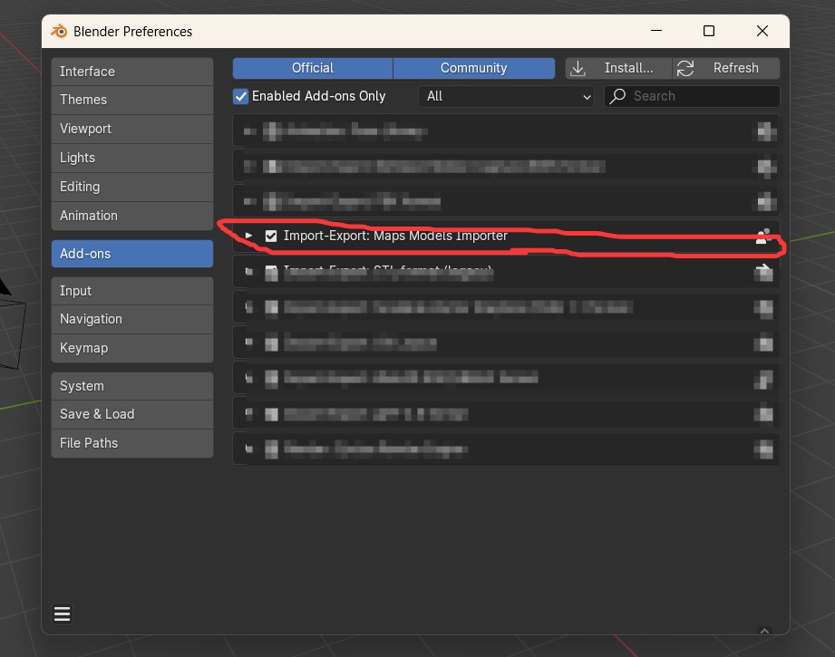This screenshot has width=835, height=657.
Task: Expand the Maps Models Importer add-on details
Action: [248, 236]
